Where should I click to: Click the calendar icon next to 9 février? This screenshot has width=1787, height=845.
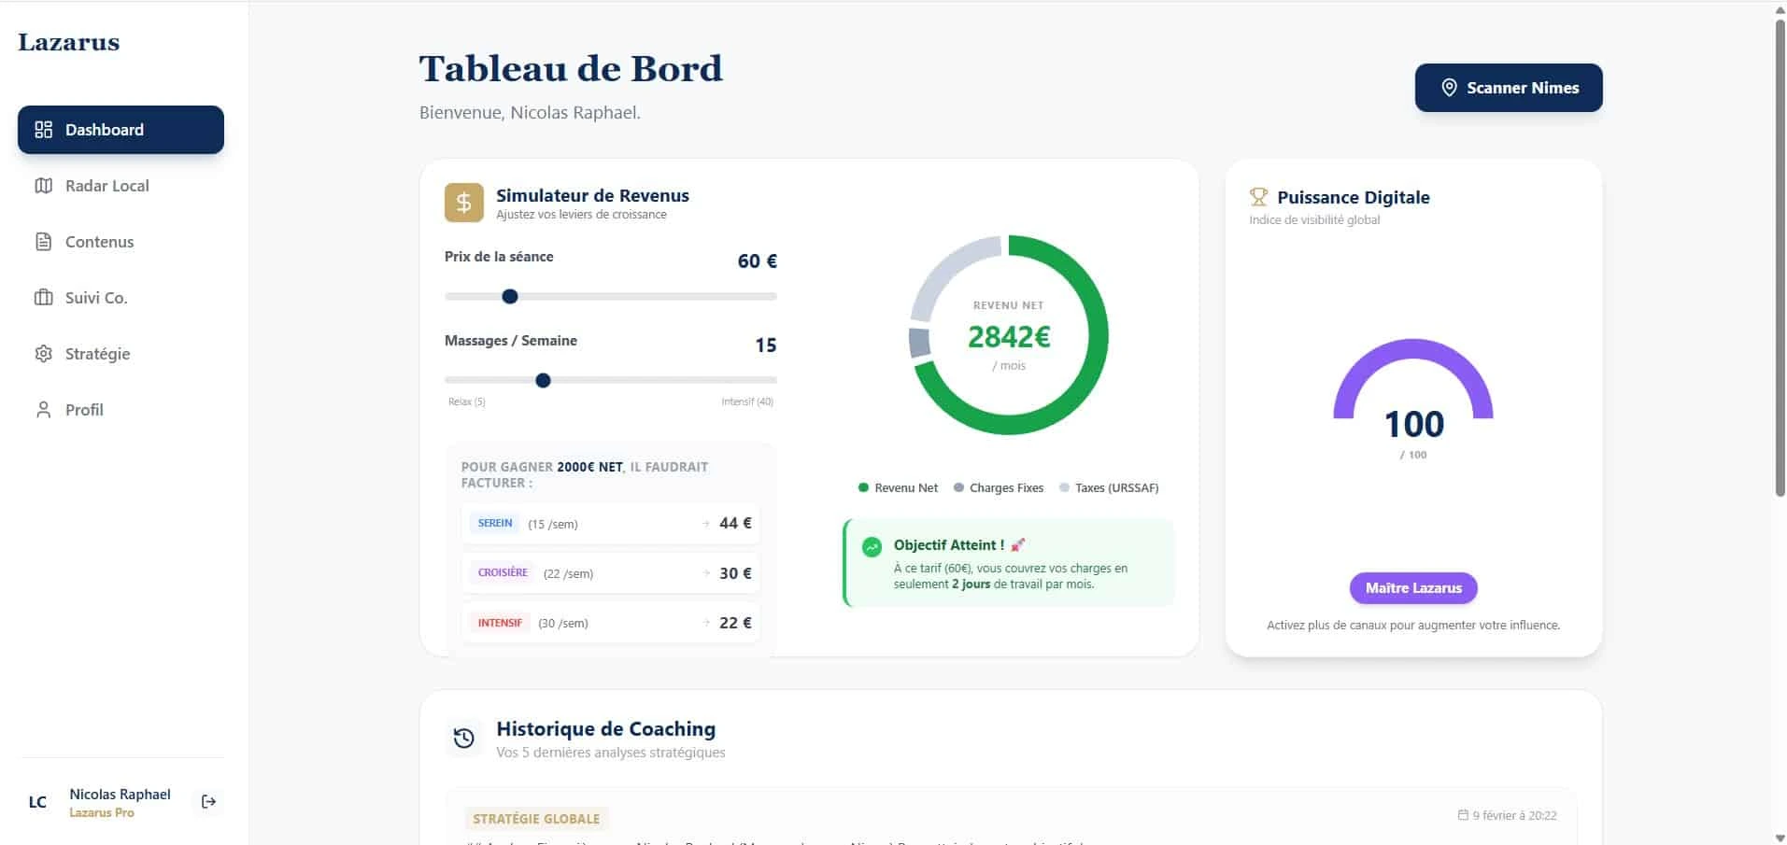click(1463, 815)
